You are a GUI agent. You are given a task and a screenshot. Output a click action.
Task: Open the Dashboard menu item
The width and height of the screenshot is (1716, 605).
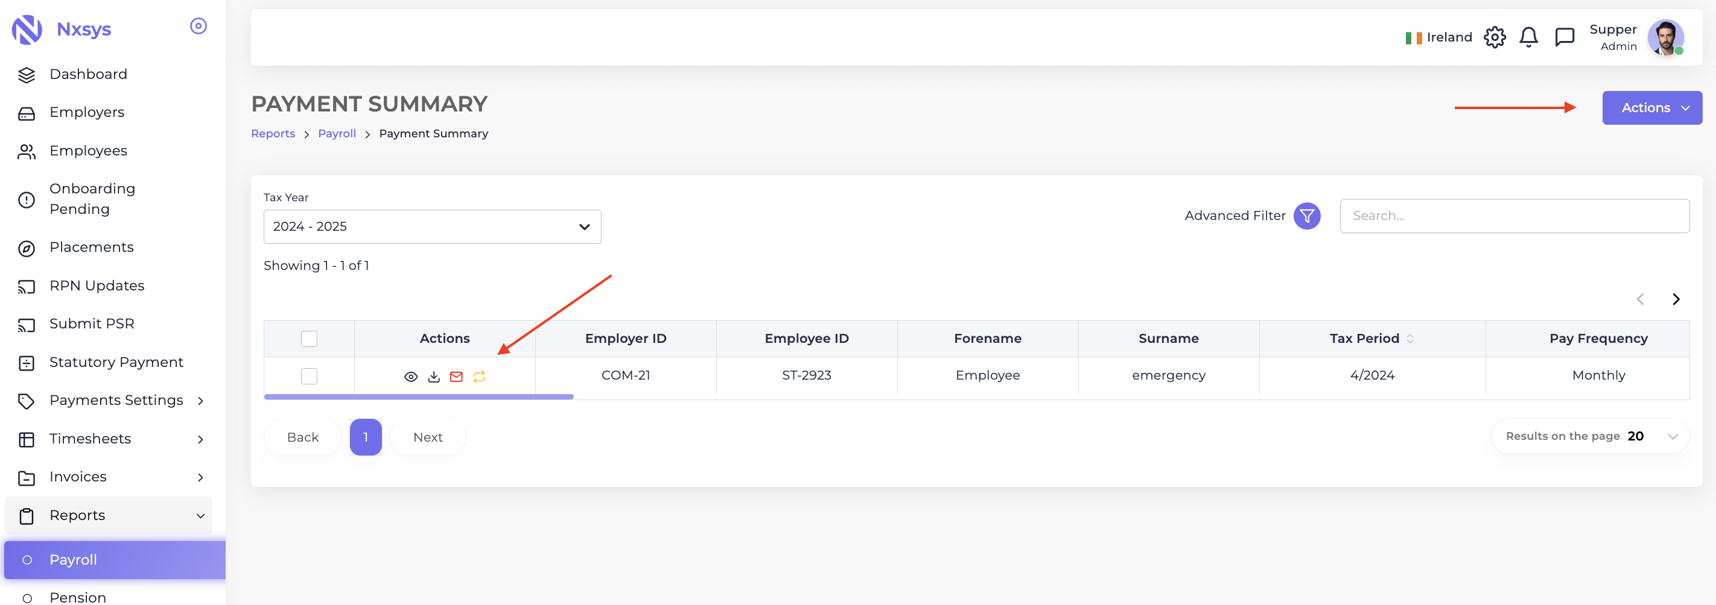pyautogui.click(x=109, y=75)
